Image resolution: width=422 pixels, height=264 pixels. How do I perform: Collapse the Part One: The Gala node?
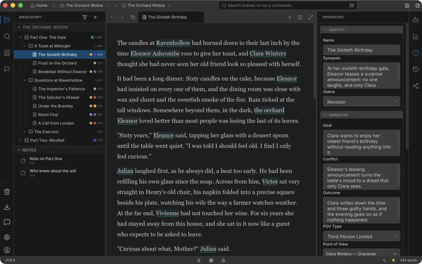(x=20, y=37)
